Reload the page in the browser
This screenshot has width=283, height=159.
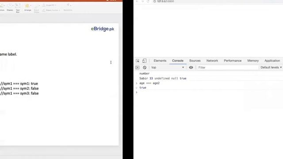(x=148, y=1)
